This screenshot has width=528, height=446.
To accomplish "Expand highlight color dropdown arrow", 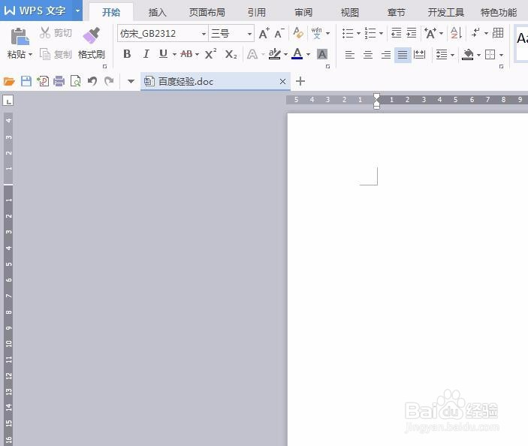I will (285, 54).
